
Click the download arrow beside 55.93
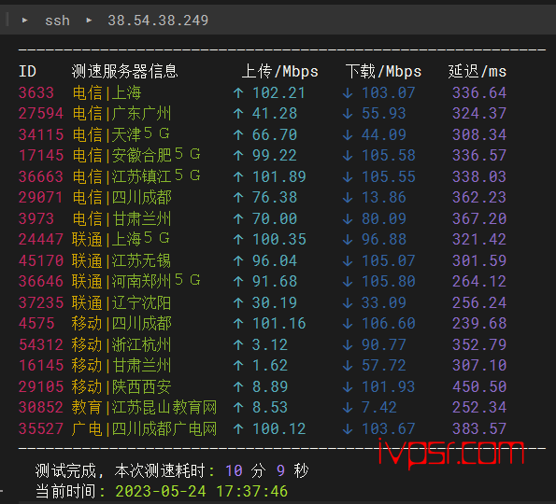pos(348,114)
